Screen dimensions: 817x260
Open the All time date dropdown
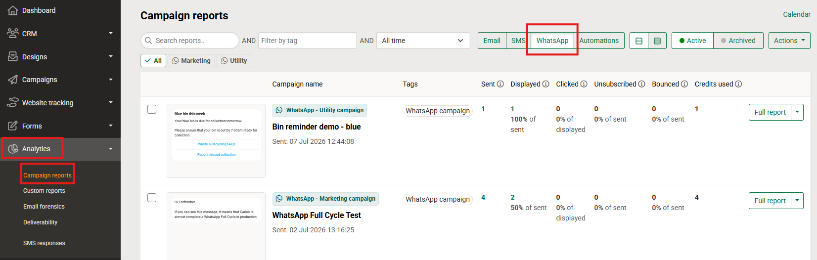(x=423, y=41)
